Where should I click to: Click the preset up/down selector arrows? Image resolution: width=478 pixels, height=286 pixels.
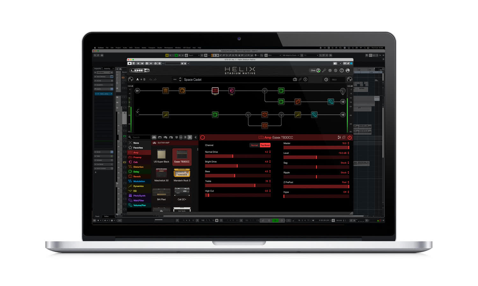(x=180, y=79)
